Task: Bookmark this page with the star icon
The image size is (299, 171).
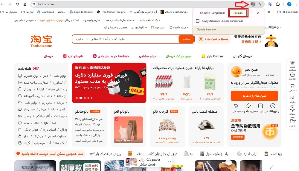Action: (260, 4)
